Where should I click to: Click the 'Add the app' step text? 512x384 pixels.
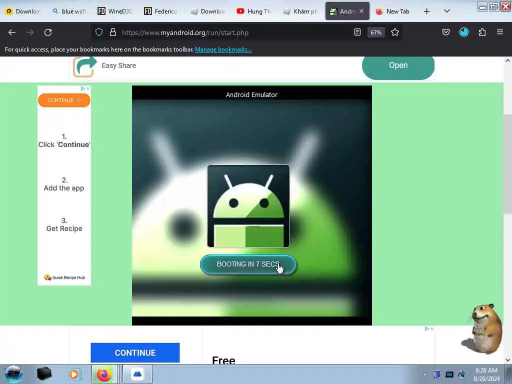coord(64,188)
